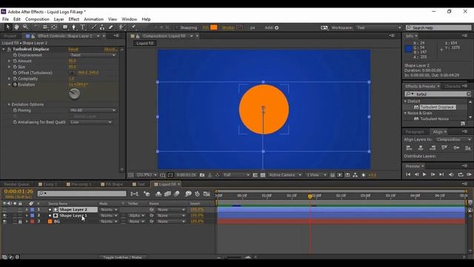The width and height of the screenshot is (474, 267).
Task: Select the Hand tool
Action: pyautogui.click(x=16, y=27)
